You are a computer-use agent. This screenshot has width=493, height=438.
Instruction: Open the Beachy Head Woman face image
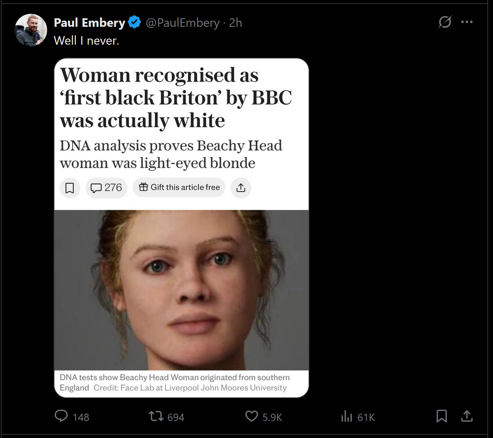(182, 290)
